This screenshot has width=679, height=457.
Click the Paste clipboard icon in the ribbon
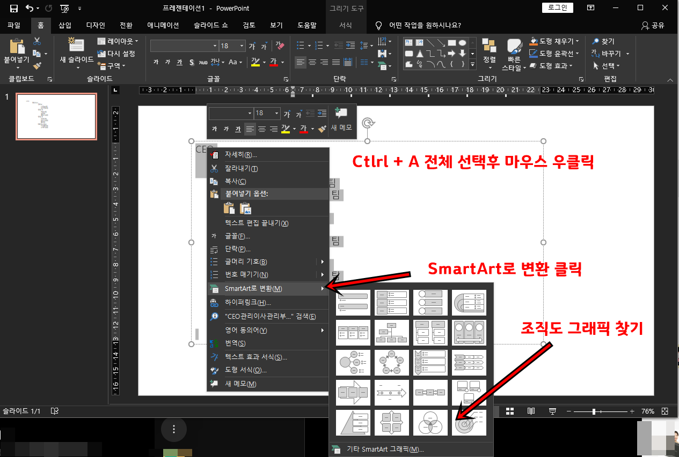click(x=17, y=46)
